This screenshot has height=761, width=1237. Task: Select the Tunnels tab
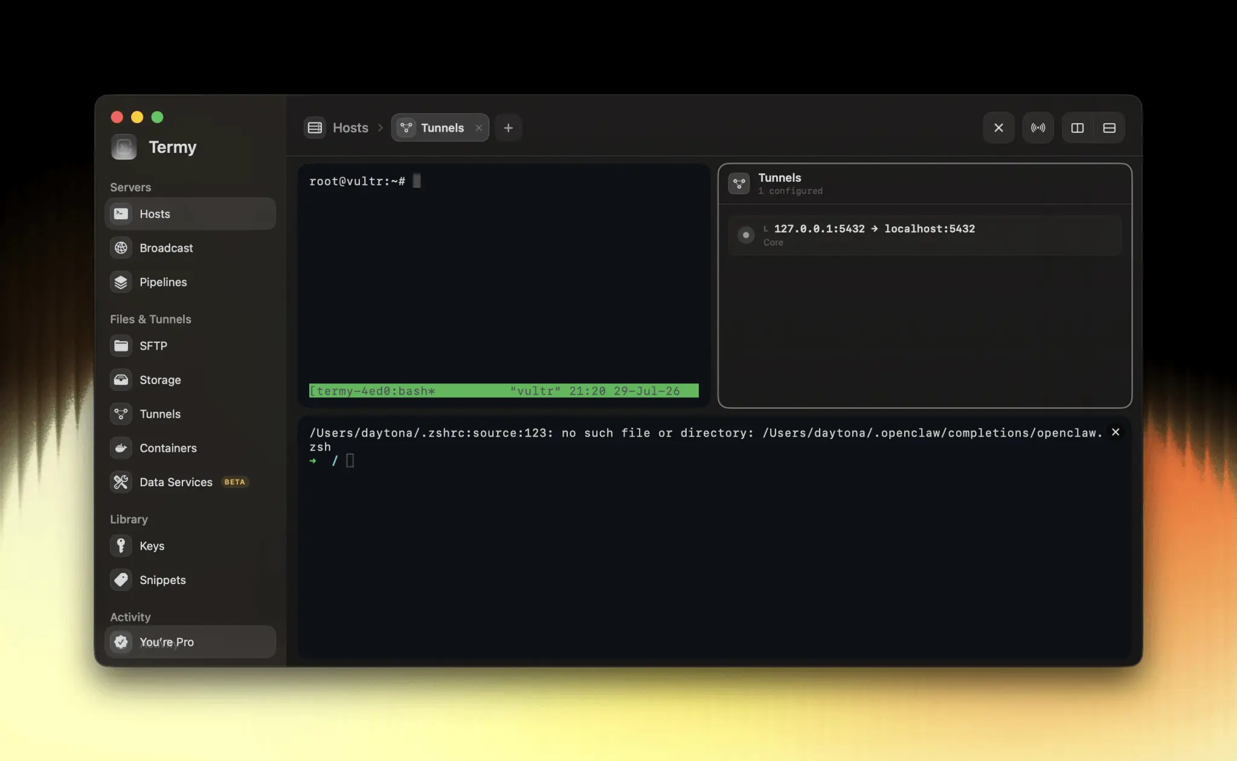coord(440,128)
